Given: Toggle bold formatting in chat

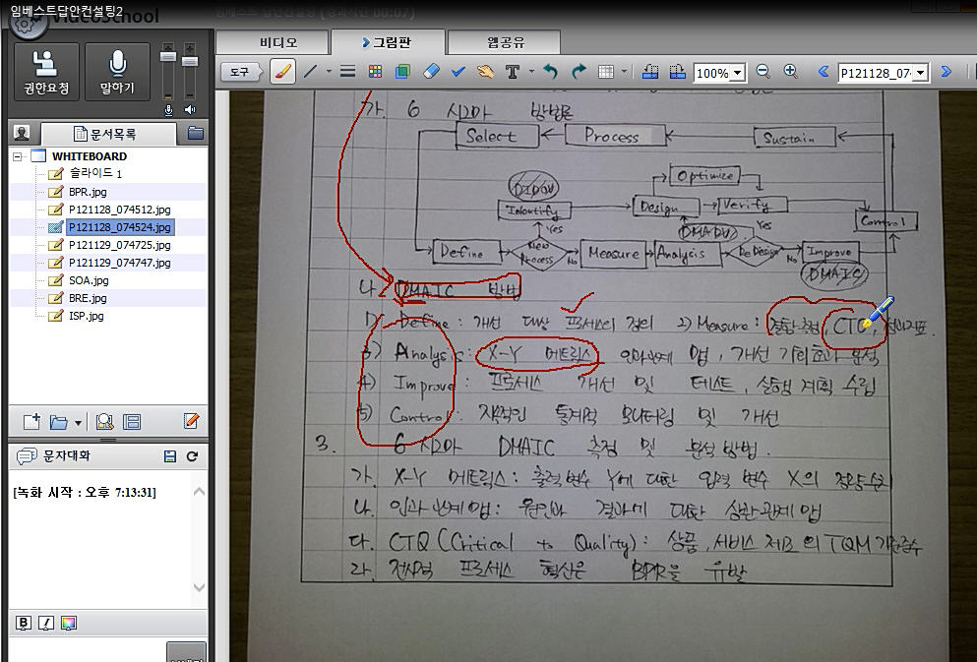Looking at the screenshot, I should (24, 623).
